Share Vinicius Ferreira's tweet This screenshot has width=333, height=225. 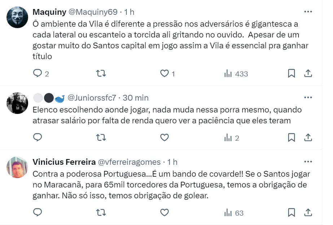tap(308, 212)
